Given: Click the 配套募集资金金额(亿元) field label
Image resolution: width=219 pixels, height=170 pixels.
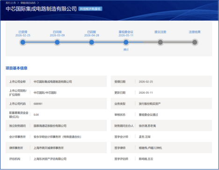Looking at the screenshot, I should point(19,115).
